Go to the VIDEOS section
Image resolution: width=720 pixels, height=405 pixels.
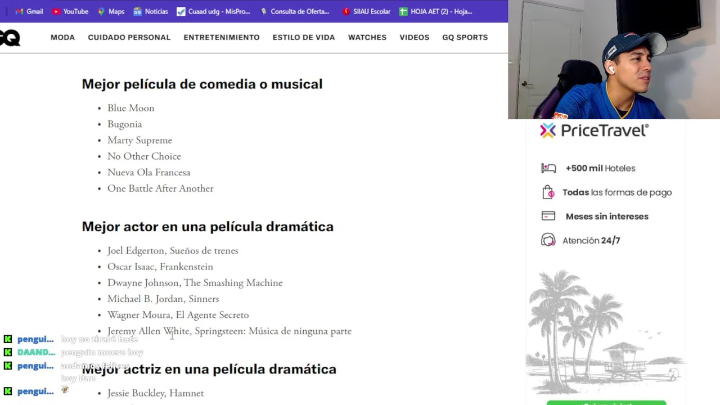(x=415, y=37)
